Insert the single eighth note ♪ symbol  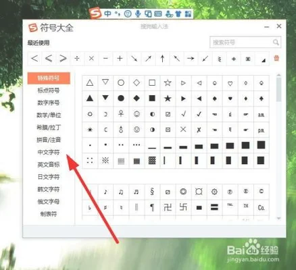click(105, 192)
